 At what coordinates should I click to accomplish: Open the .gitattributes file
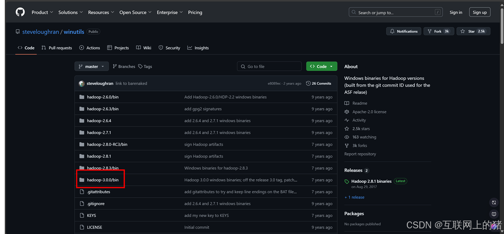[x=98, y=192]
